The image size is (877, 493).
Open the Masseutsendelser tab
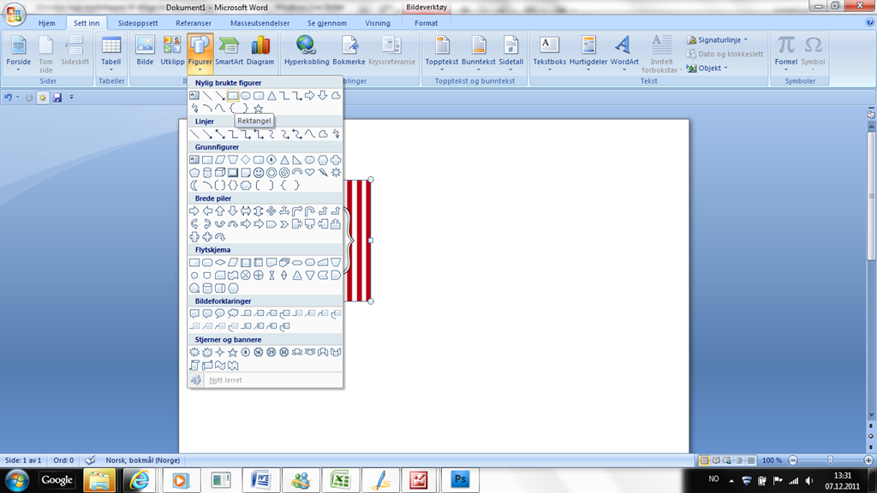pyautogui.click(x=260, y=23)
